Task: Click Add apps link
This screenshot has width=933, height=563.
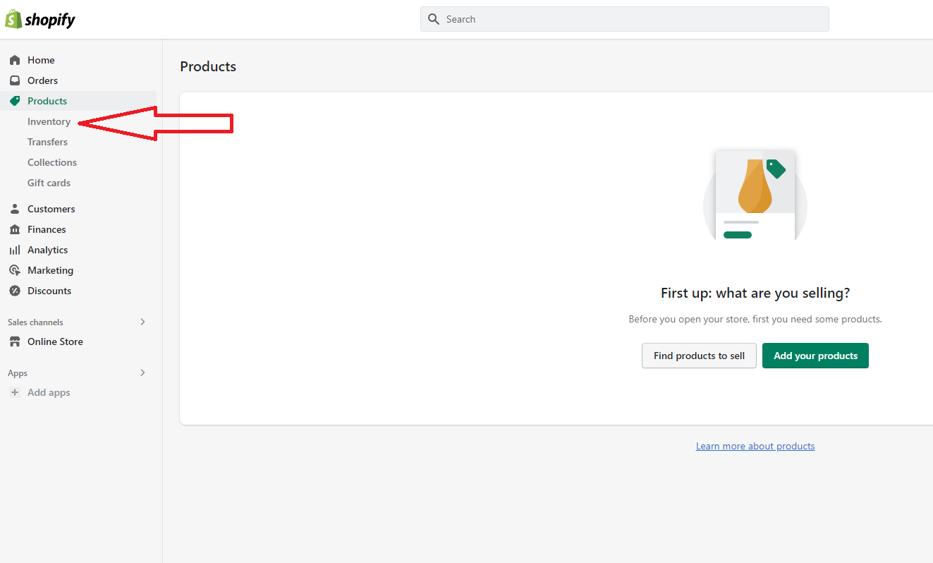Action: (x=49, y=392)
